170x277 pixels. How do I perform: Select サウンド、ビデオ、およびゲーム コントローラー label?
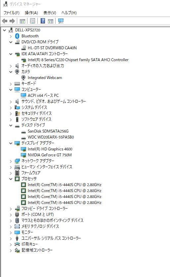[x=54, y=101]
